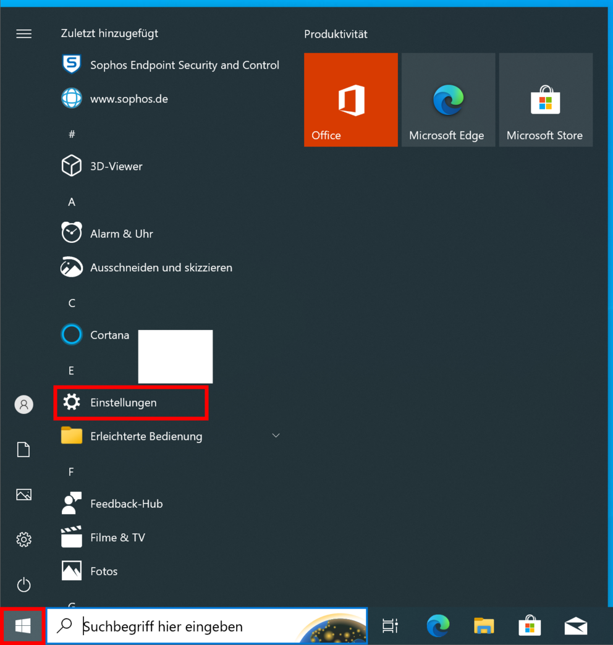Screen dimensions: 613x645
Task: Click the Windows Start button
Action: click(23, 626)
